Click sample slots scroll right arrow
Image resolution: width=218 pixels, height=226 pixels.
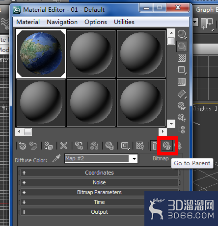163,132
